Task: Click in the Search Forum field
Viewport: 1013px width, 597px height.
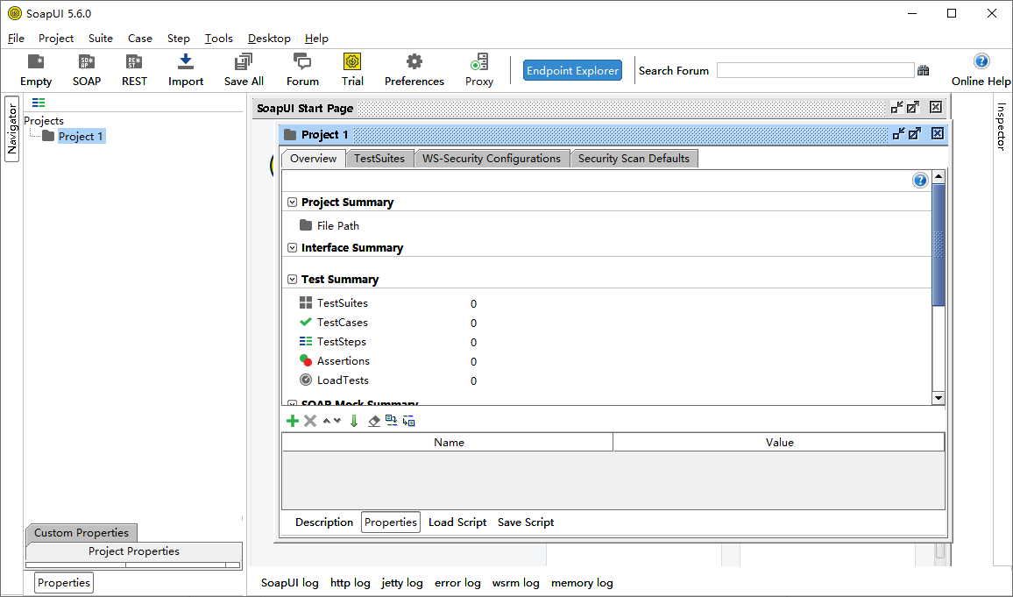Action: (x=815, y=70)
